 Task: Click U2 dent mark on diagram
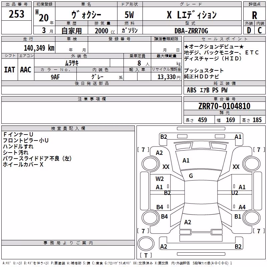[x=235, y=193]
